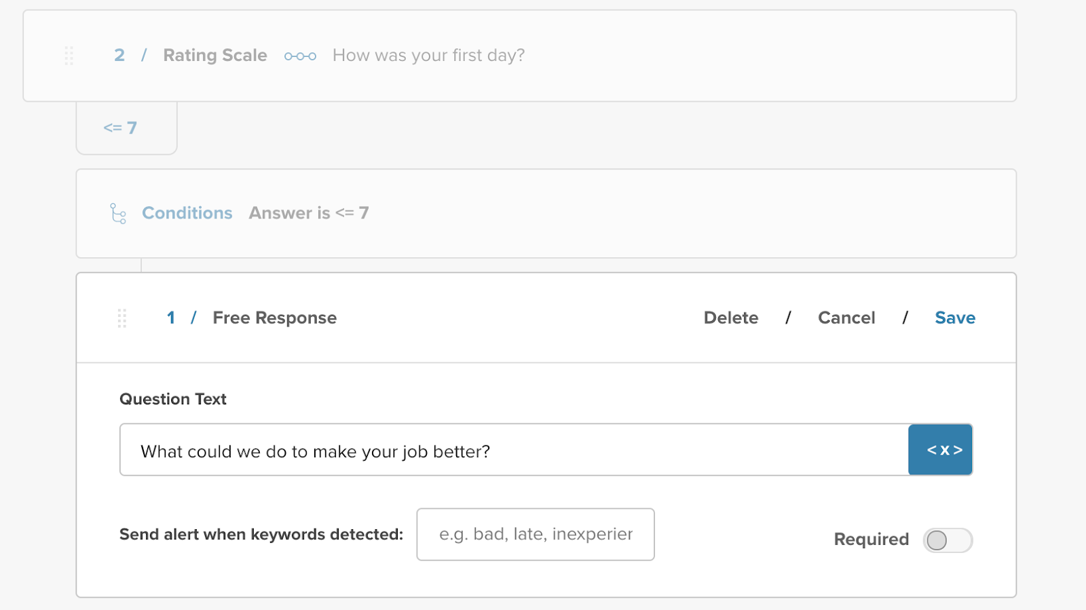This screenshot has height=610, width=1086.
Task: Click the 'Answer is <= 7' condition text
Action: (x=309, y=213)
